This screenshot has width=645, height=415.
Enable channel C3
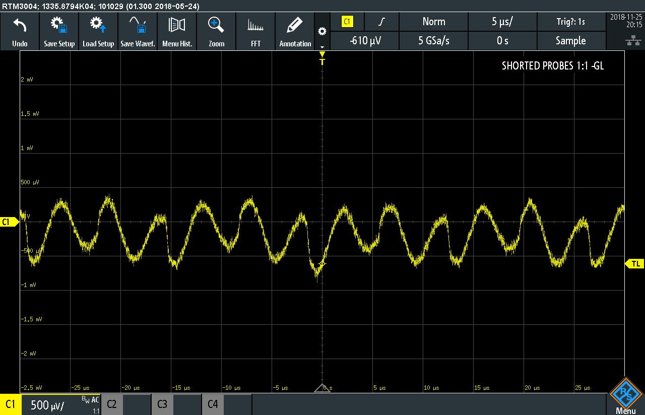click(162, 404)
